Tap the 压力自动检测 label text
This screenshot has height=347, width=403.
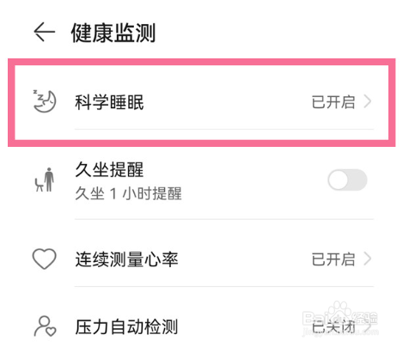(126, 326)
